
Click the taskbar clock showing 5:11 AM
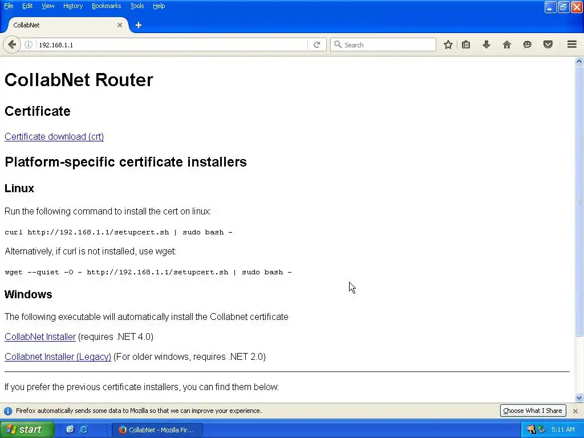coord(563,429)
